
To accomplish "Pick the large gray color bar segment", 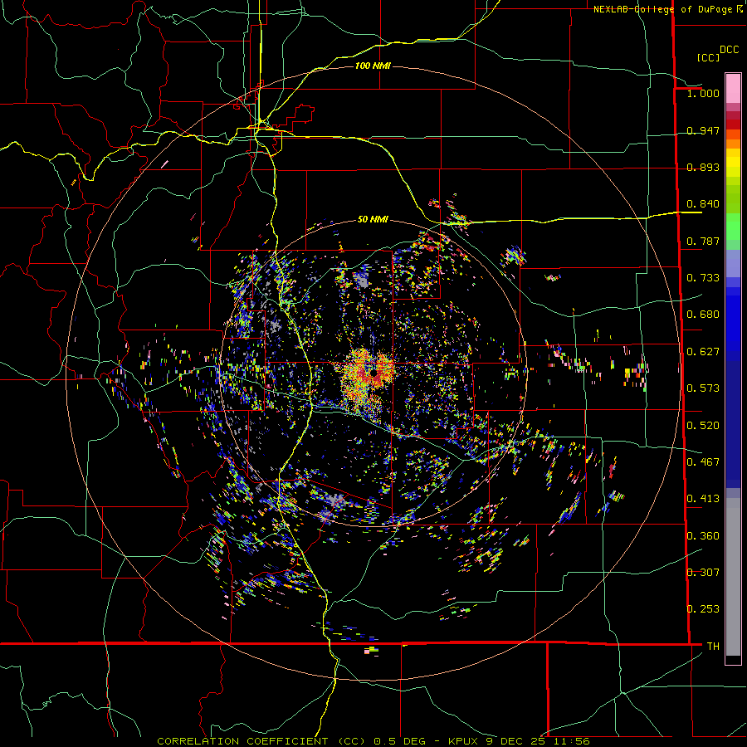I will (x=733, y=577).
